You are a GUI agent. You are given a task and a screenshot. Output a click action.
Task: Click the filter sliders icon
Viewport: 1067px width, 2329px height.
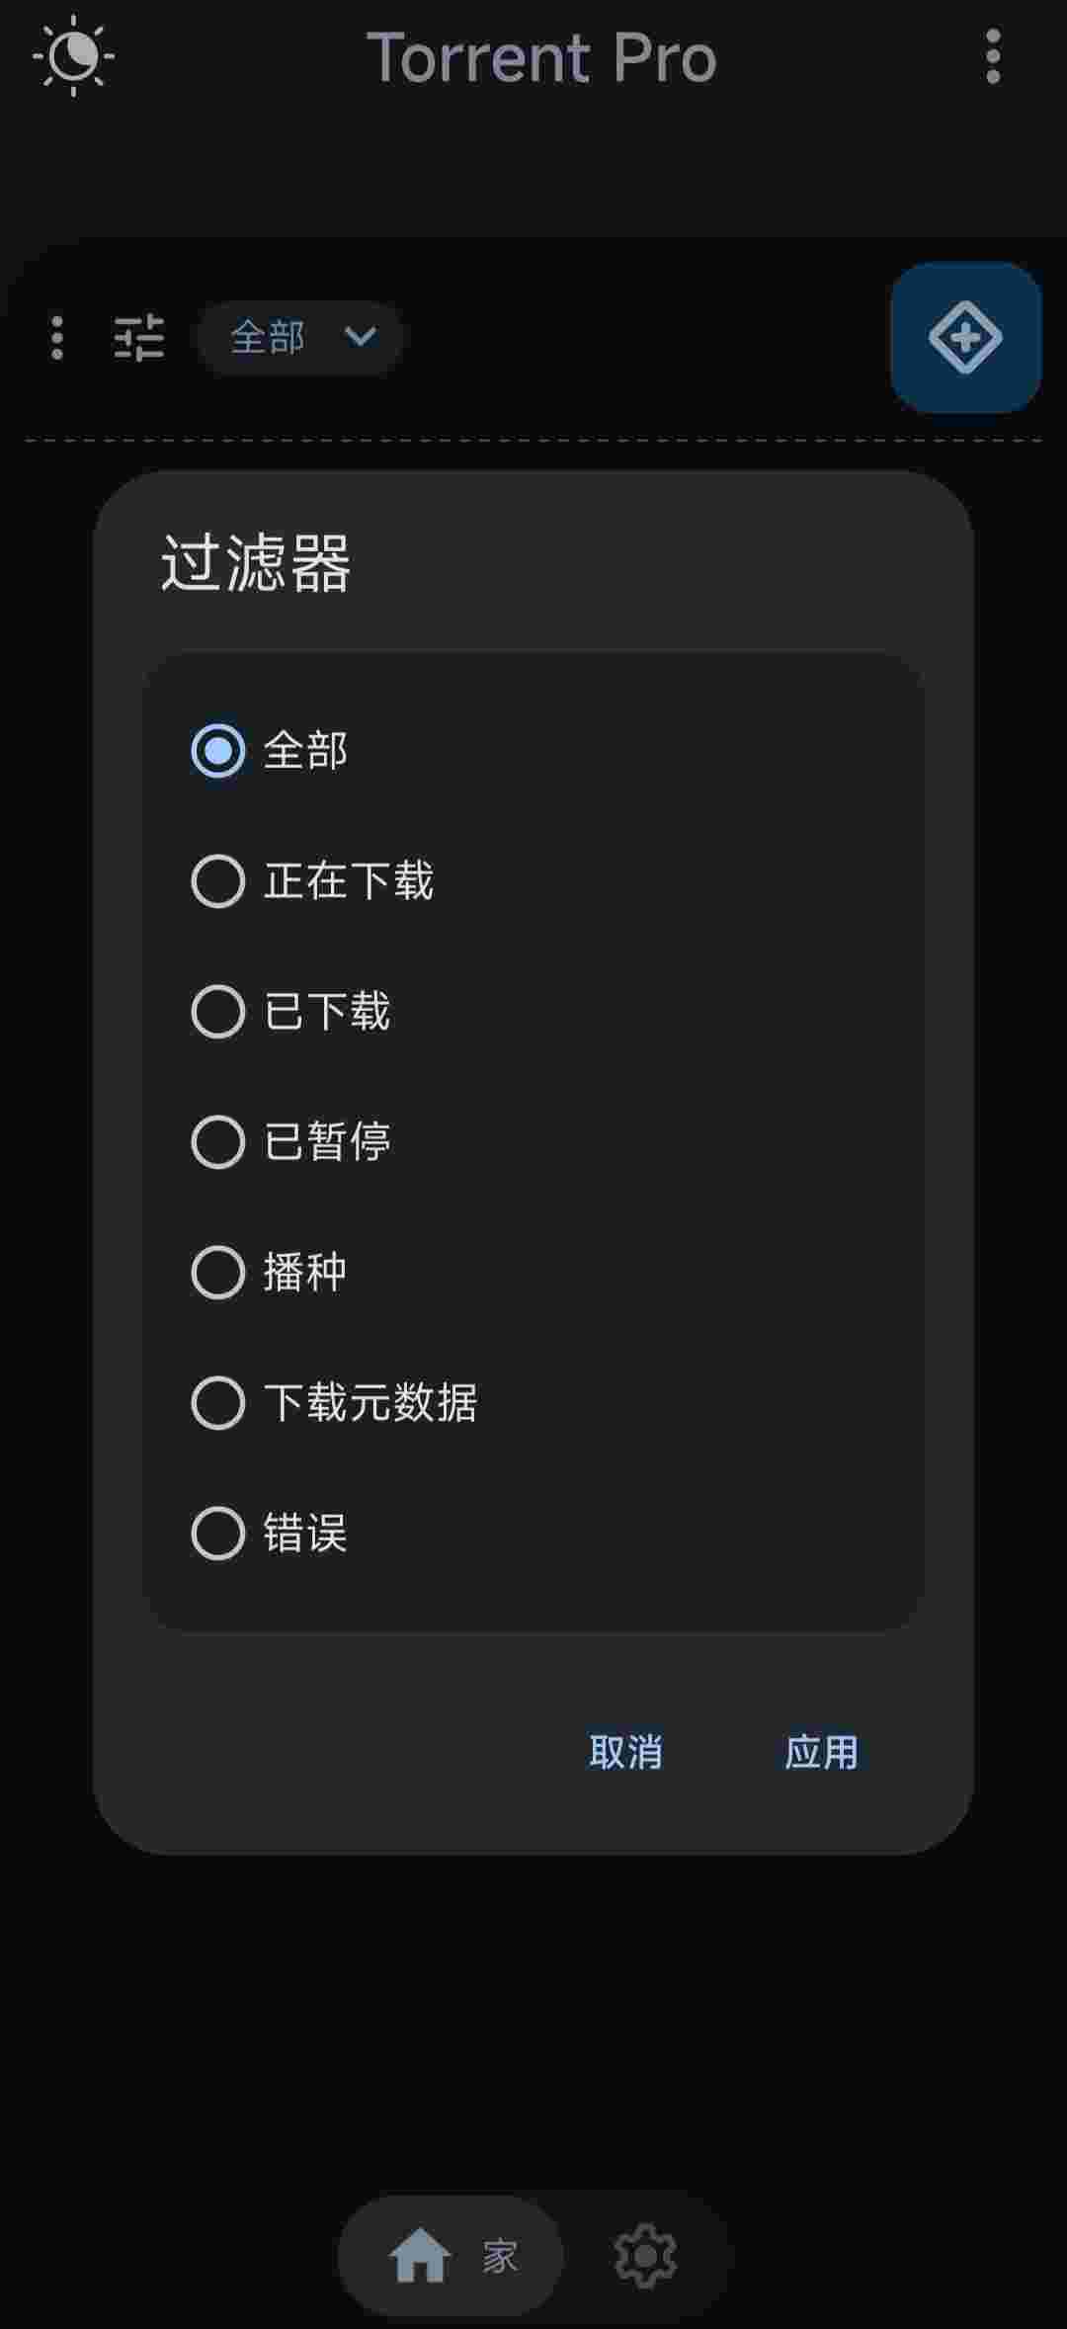(x=139, y=338)
